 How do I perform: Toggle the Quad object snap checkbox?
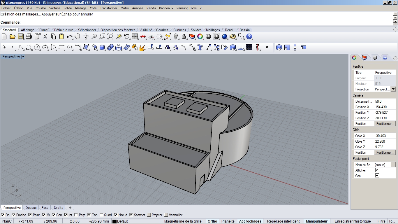[x=101, y=215]
